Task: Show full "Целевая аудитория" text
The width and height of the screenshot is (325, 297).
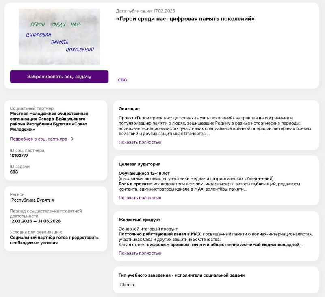Action: (x=140, y=198)
